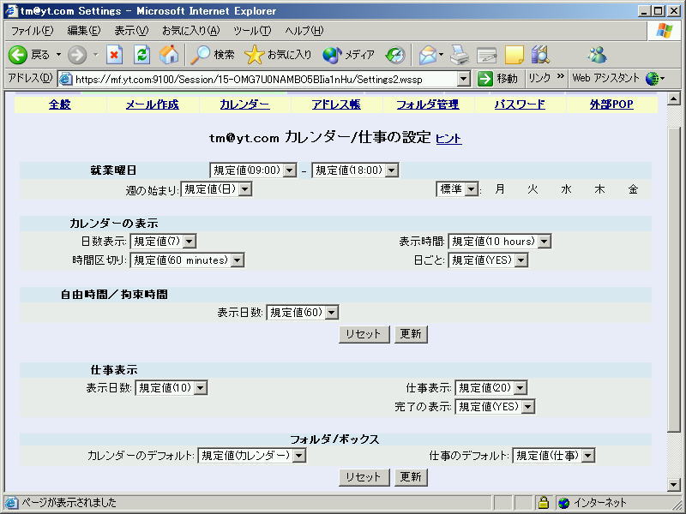Open the 時間区切り 規定値(60 minutes) dropdown
The width and height of the screenshot is (686, 514).
187,260
